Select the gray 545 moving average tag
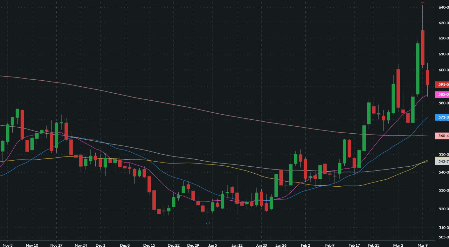This screenshot has height=247, width=449. [443, 162]
